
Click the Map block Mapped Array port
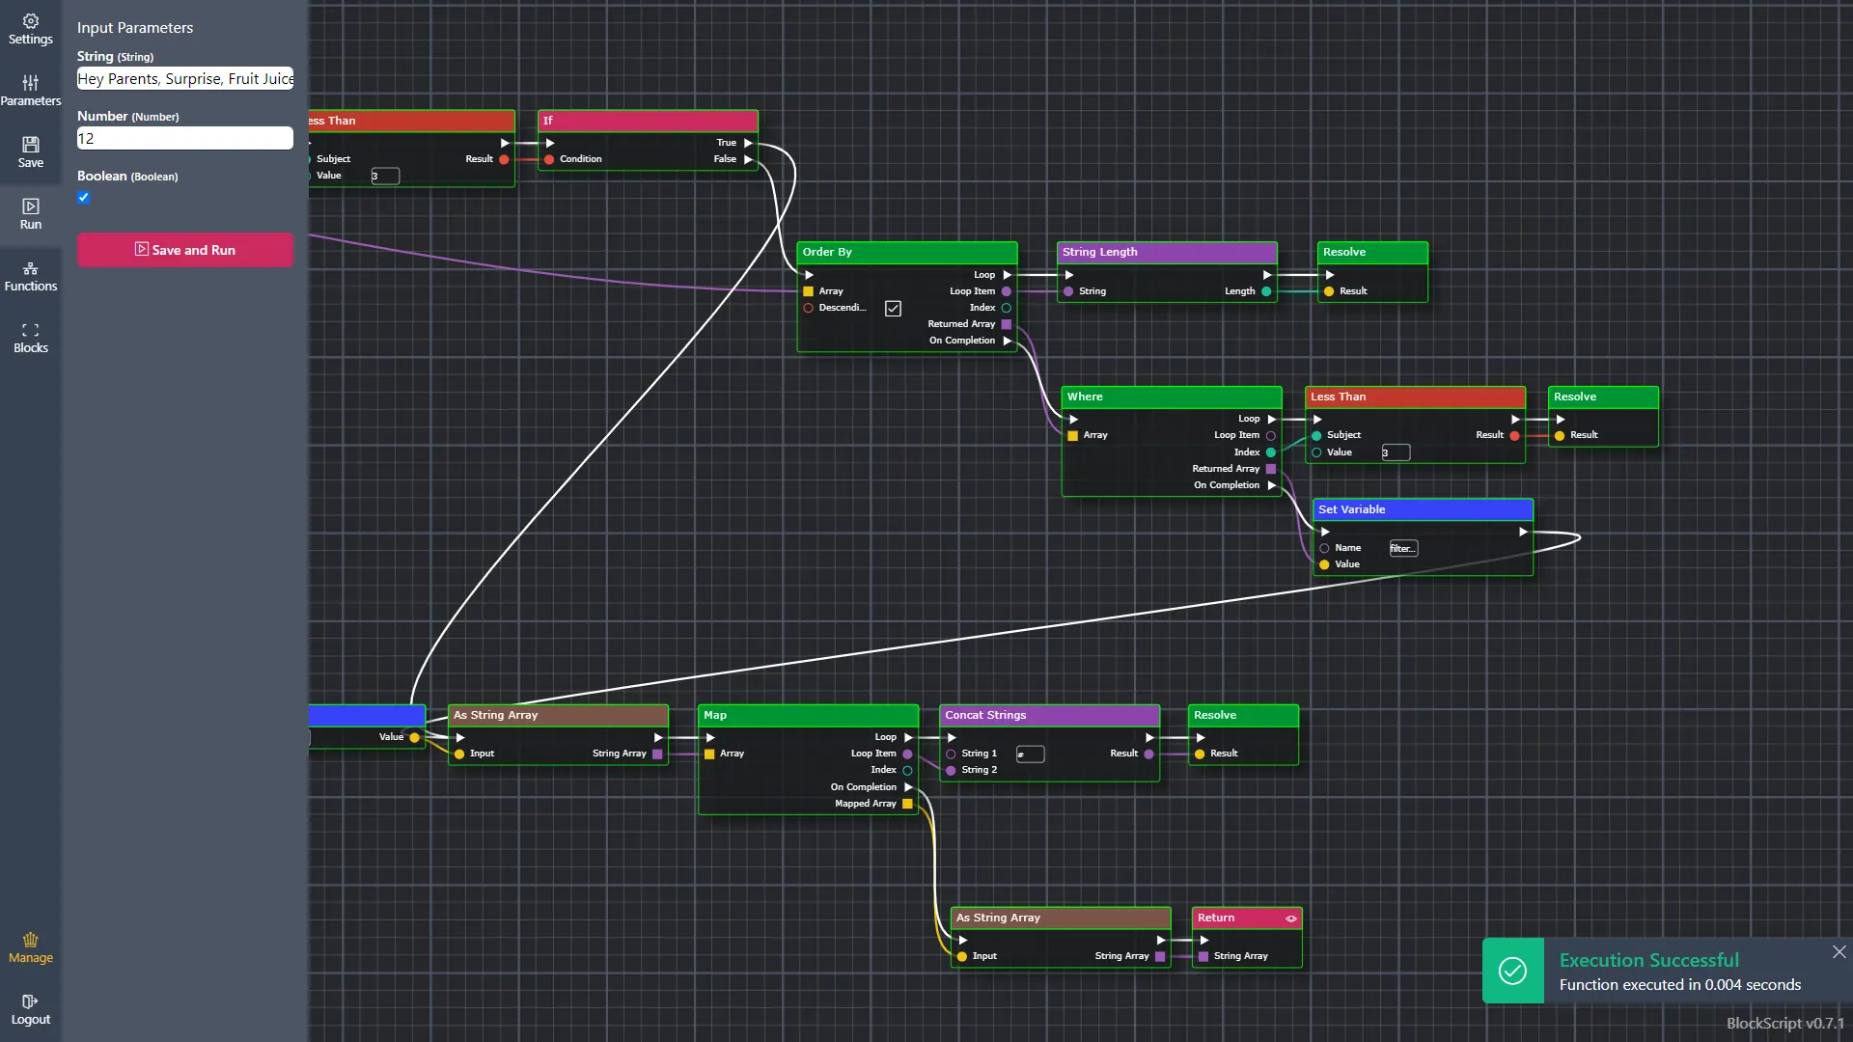click(x=907, y=804)
